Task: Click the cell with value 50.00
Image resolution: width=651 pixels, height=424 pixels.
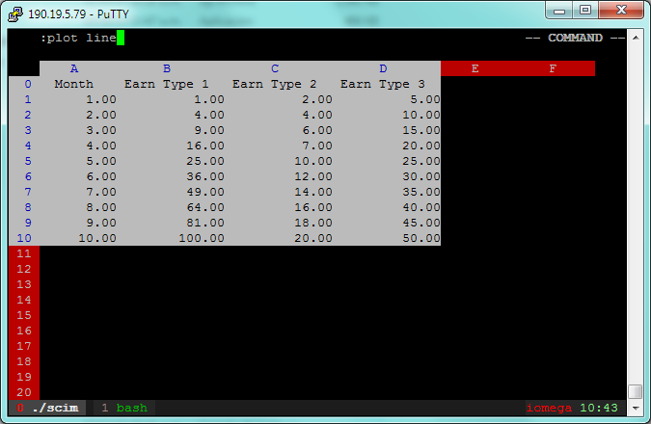Action: 421,238
